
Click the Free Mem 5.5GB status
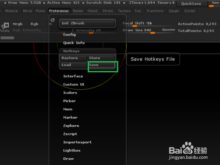tap(24, 3)
